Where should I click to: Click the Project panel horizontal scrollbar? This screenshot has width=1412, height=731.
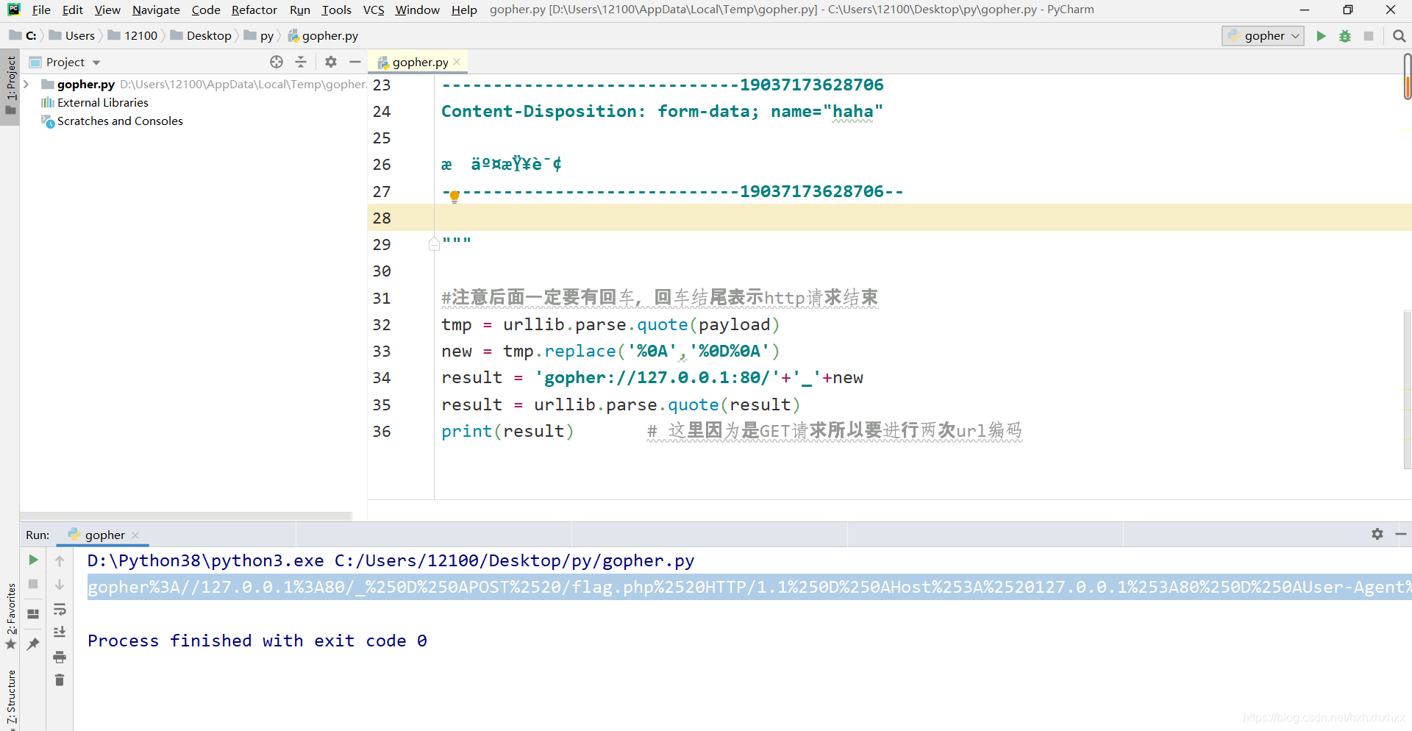click(185, 516)
